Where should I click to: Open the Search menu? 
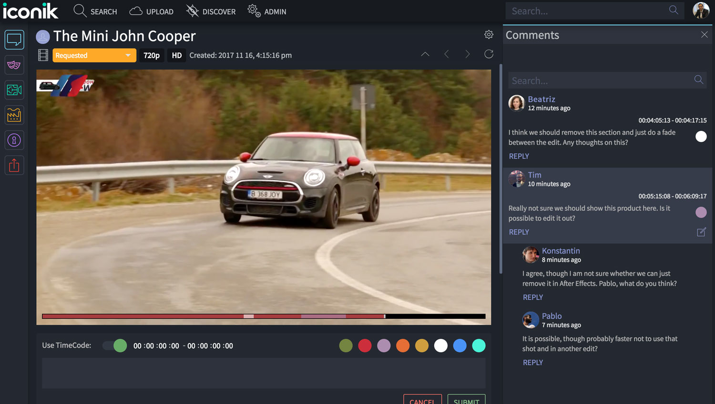click(95, 11)
